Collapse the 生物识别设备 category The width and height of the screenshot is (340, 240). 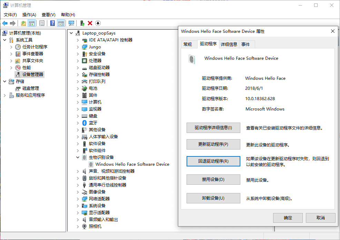(78, 157)
